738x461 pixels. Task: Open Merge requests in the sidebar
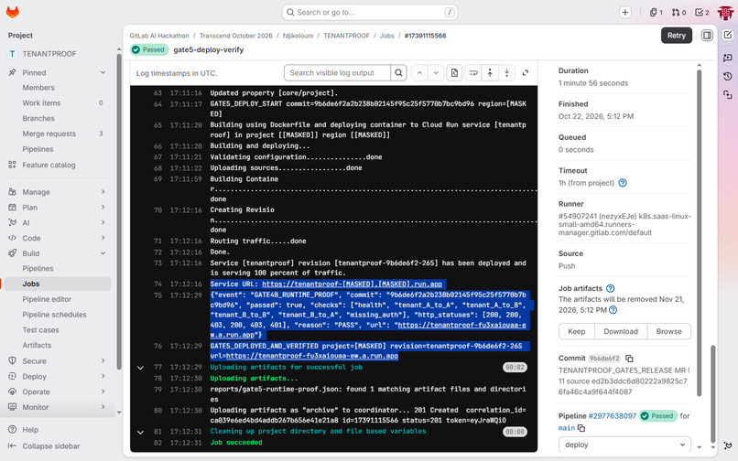click(x=58, y=134)
